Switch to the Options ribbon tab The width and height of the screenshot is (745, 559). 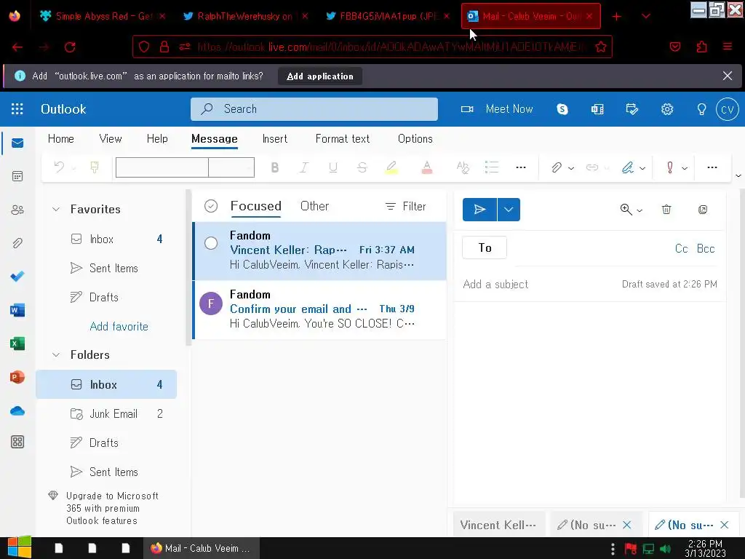coord(415,139)
